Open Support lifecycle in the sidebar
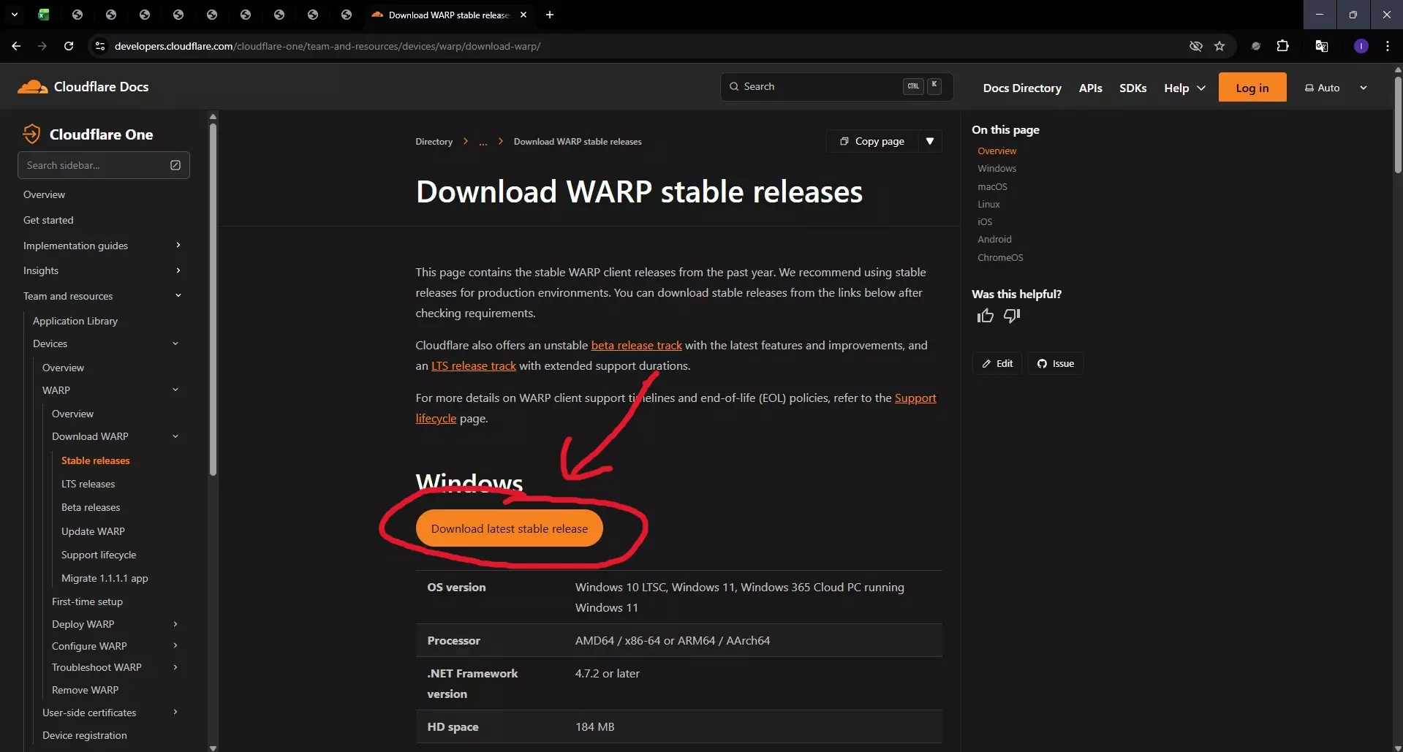1403x752 pixels. (99, 555)
